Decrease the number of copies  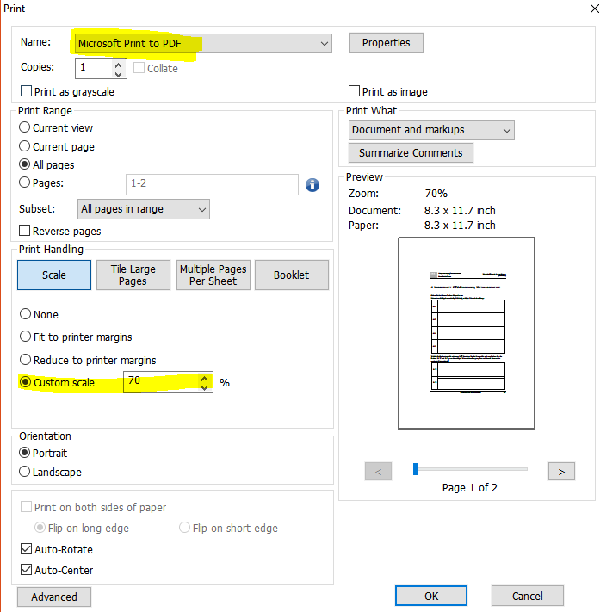[118, 73]
